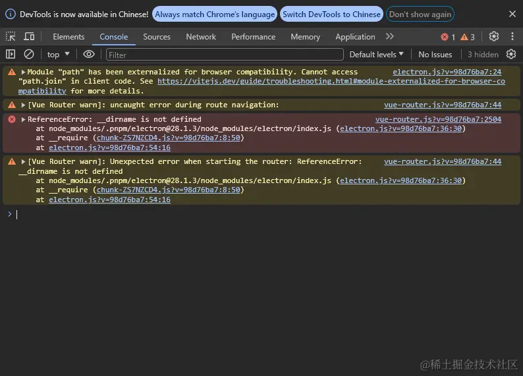Expand the Unexpected error when starting router warning
The width and height of the screenshot is (523, 376).
pos(23,162)
